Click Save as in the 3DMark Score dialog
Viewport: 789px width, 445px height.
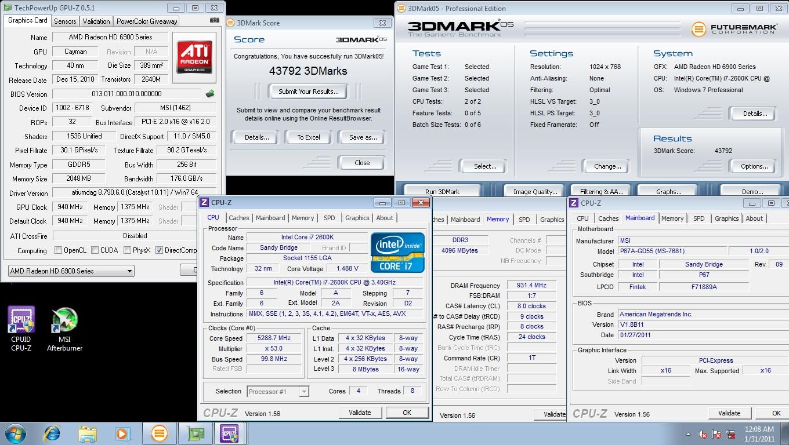(363, 137)
